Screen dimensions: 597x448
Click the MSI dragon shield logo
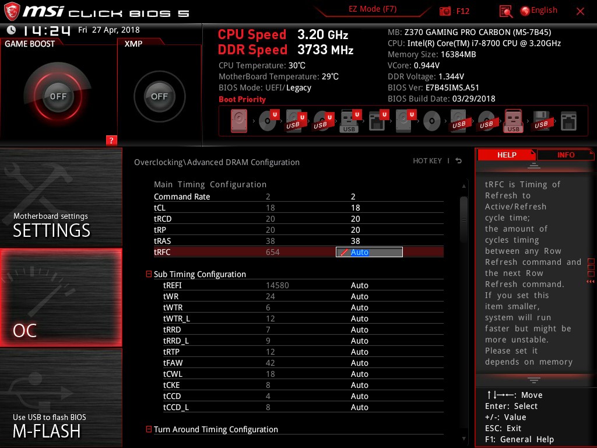12,12
